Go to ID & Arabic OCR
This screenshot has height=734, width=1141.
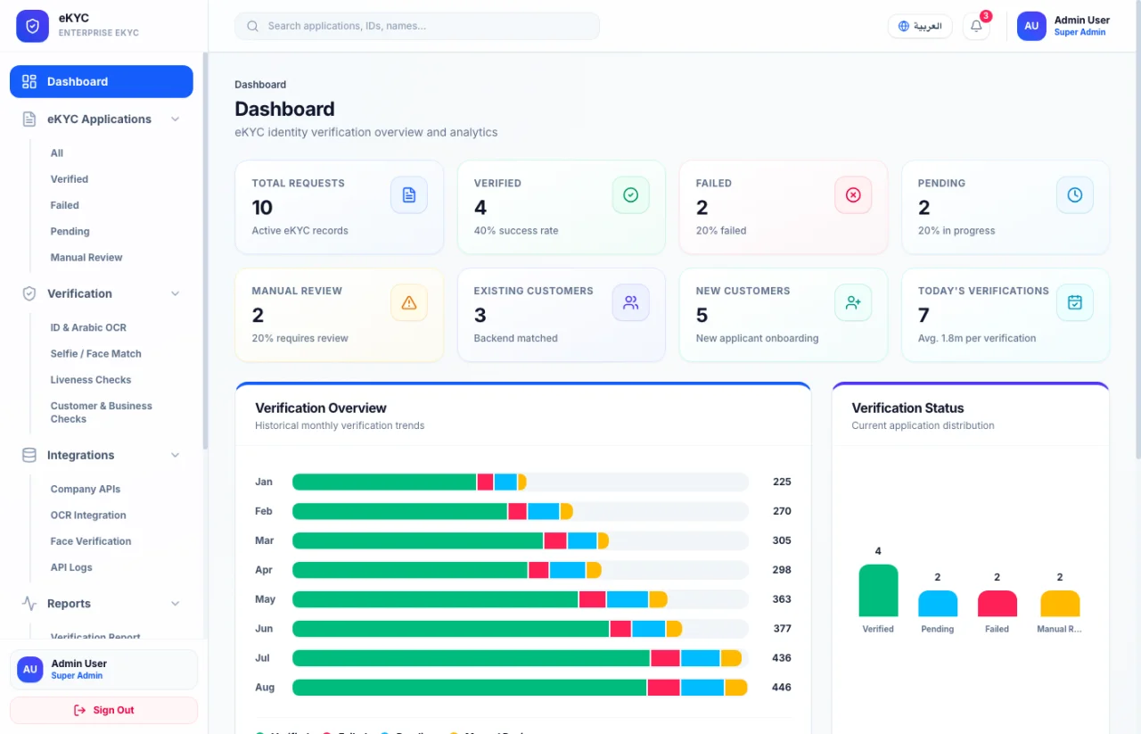pyautogui.click(x=88, y=327)
